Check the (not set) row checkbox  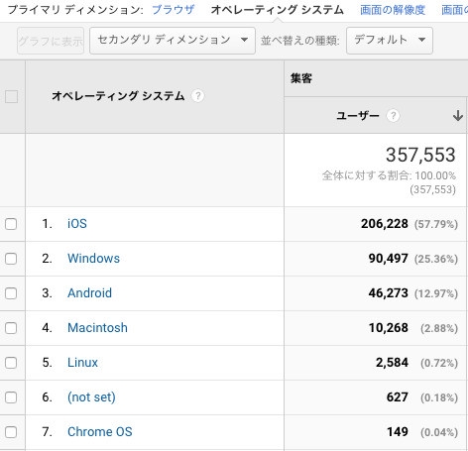[x=11, y=397]
